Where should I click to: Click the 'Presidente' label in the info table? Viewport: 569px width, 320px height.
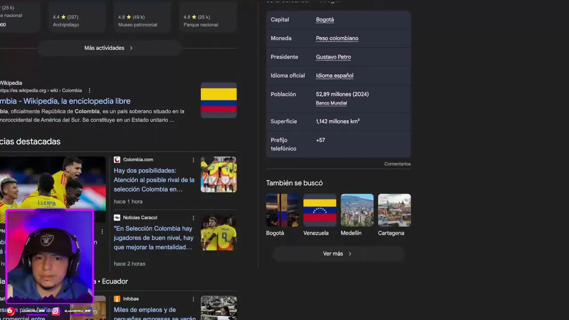(x=284, y=57)
